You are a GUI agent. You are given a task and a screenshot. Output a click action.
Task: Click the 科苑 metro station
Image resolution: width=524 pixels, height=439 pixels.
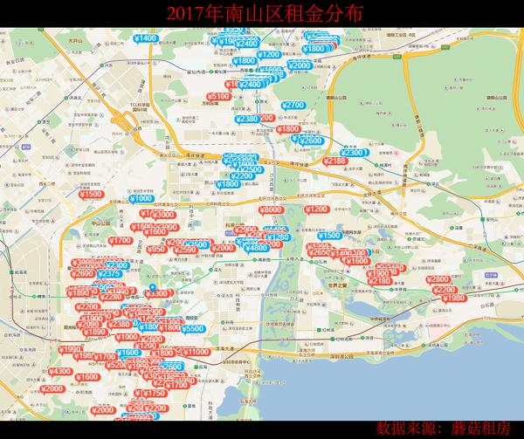pyautogui.click(x=227, y=323)
